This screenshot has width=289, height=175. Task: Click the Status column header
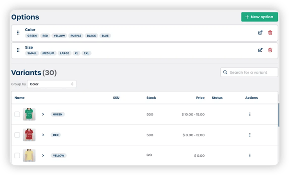pos(217,98)
